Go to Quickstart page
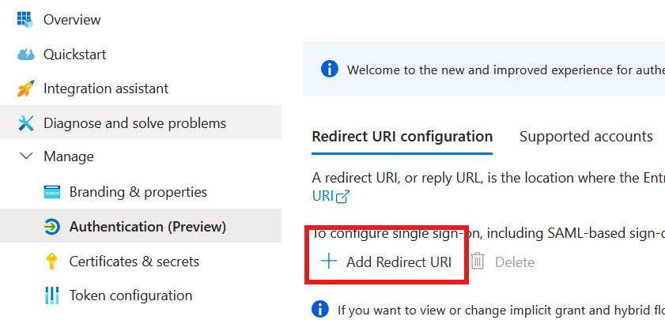This screenshot has width=665, height=320. pos(74,55)
